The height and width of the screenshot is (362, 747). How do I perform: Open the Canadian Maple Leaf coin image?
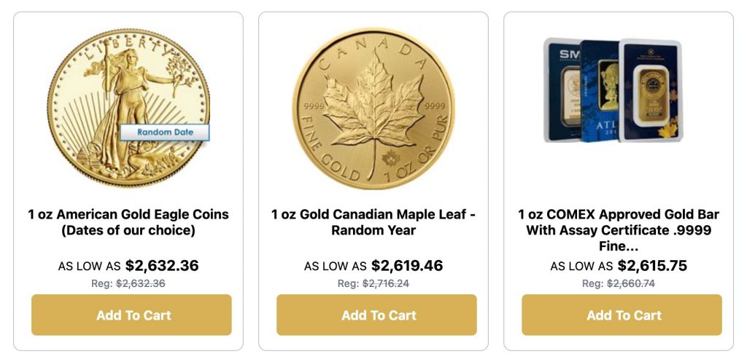[373, 108]
